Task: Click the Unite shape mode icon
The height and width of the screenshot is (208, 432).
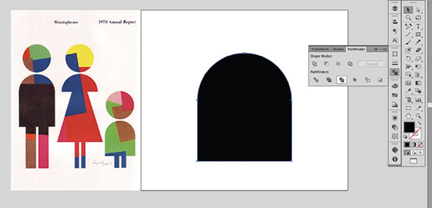Action: tap(314, 64)
